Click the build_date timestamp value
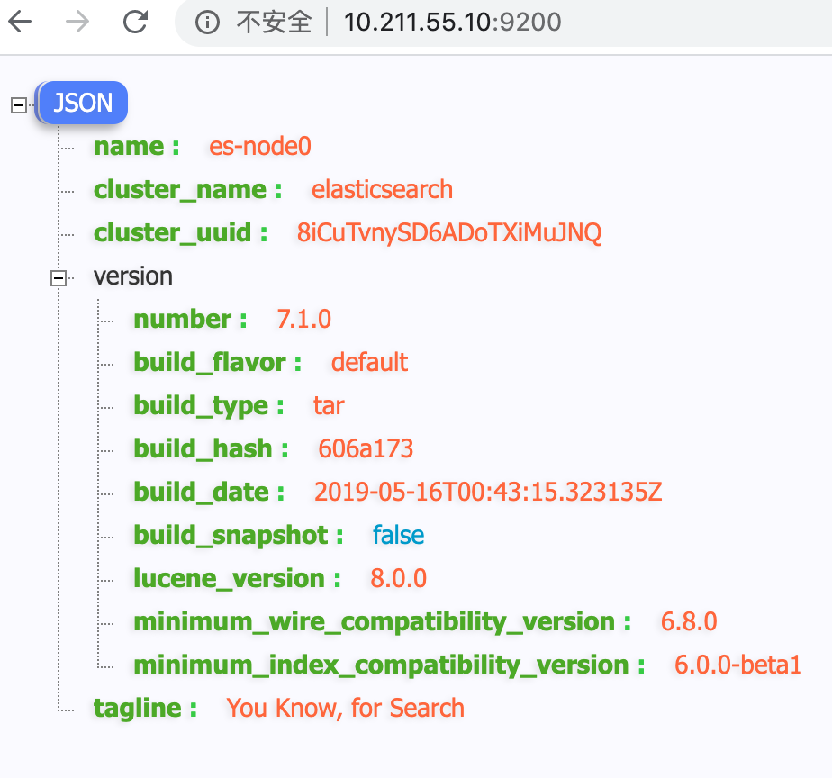Screen dimensions: 832x778 (x=488, y=493)
